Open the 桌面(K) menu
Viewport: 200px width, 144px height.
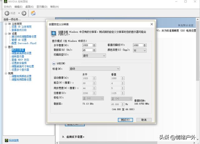coord(29,7)
